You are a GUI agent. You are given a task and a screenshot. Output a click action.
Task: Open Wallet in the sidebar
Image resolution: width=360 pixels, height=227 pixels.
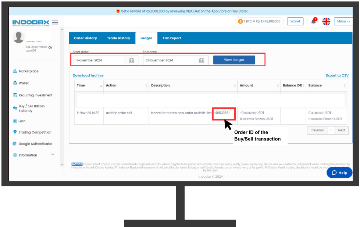24,83
